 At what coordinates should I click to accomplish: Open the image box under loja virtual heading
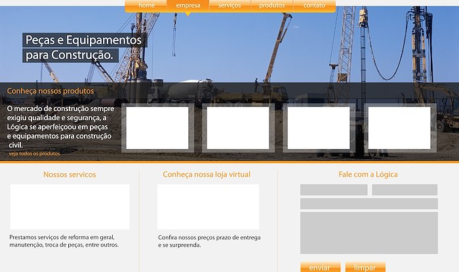[x=208, y=207]
